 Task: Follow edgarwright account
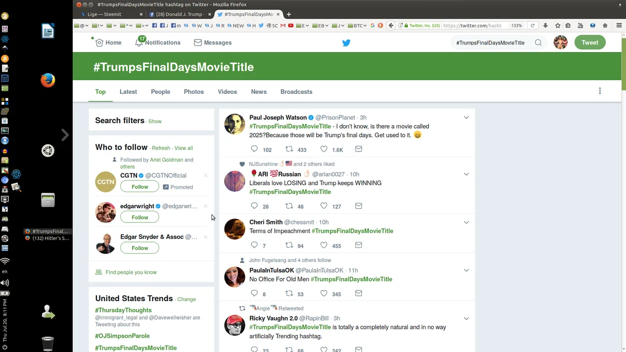pyautogui.click(x=139, y=217)
